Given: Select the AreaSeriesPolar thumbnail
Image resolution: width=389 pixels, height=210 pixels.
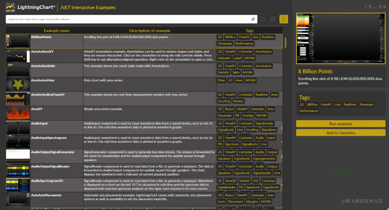Looking at the screenshot, I should tap(18, 84).
